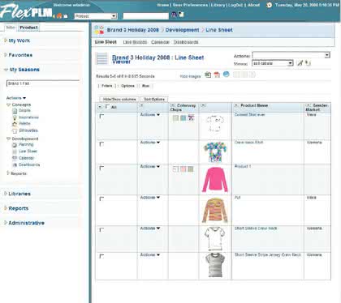The width and height of the screenshot is (341, 303).
Task: Click the Run button
Action: 145,86
